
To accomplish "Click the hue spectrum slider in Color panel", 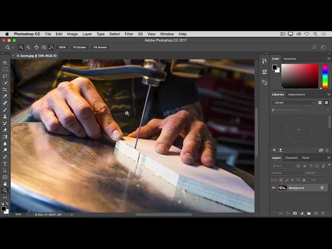I will pyautogui.click(x=325, y=76).
